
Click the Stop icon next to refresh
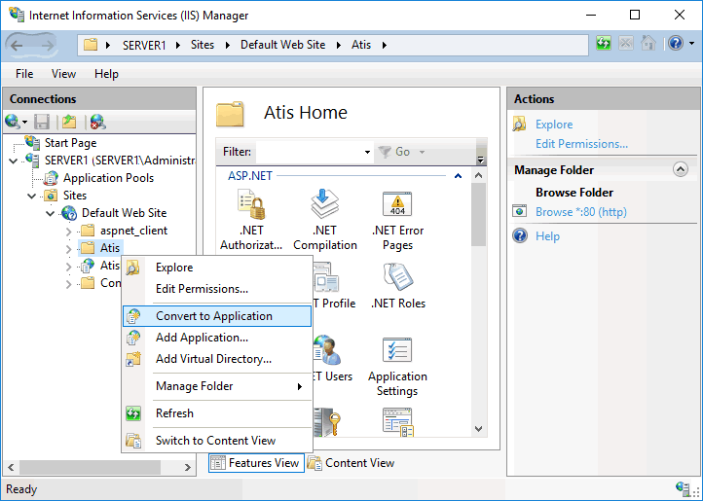626,44
